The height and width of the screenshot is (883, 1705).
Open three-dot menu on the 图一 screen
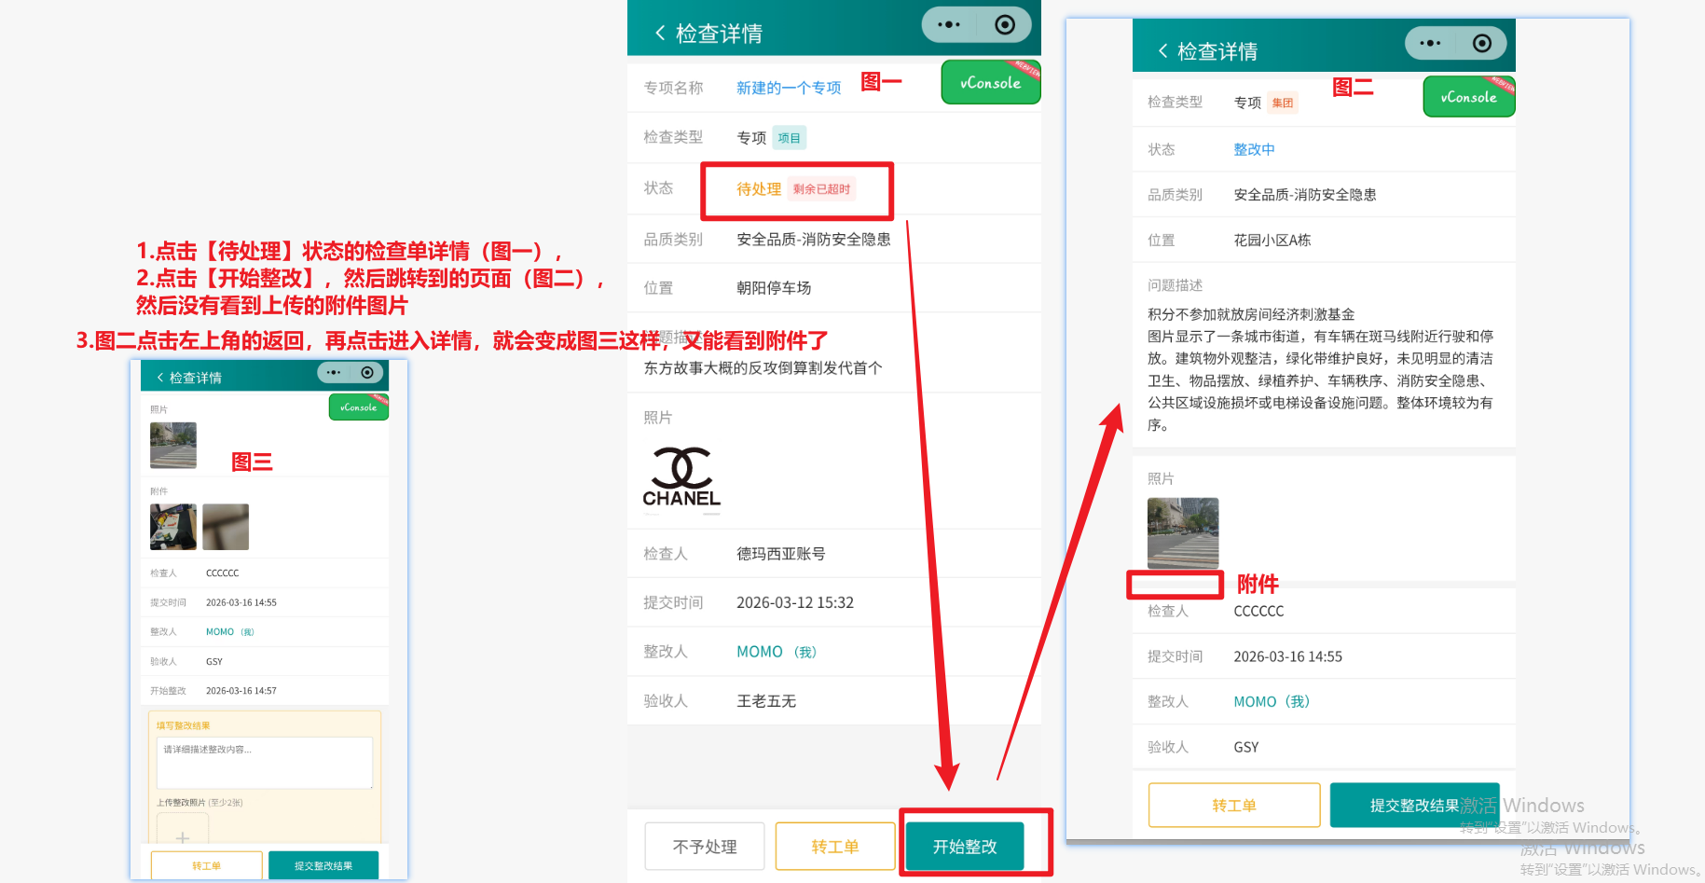click(x=948, y=25)
